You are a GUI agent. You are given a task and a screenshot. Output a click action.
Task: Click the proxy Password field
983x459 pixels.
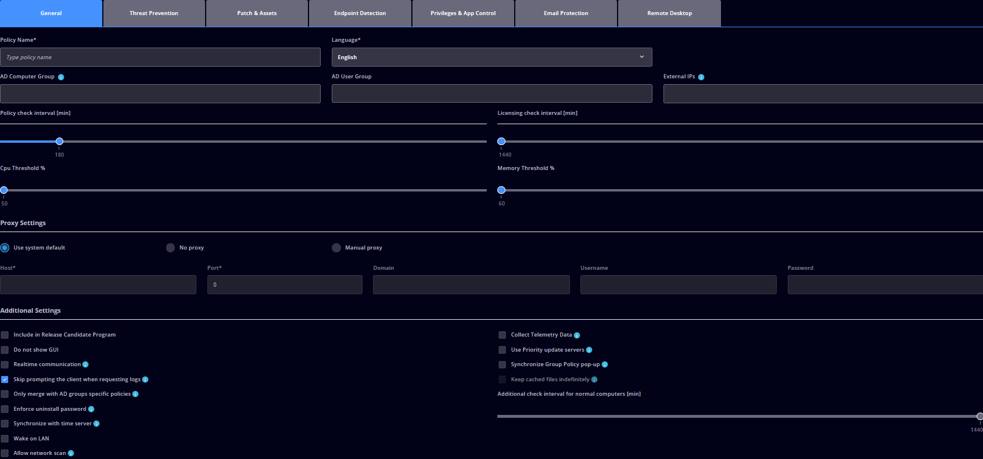(x=885, y=284)
